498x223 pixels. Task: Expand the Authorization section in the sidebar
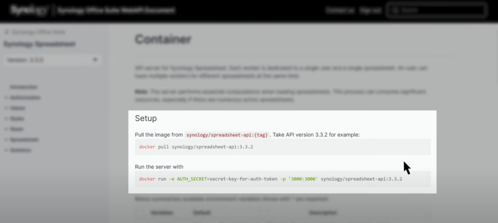[x=6, y=98]
